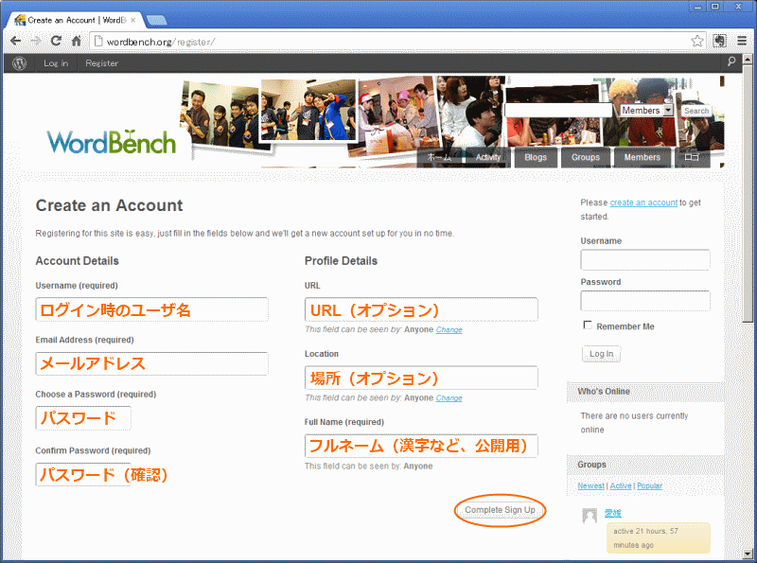
Task: Click the vertical scrollbar down arrow
Action: point(748,554)
